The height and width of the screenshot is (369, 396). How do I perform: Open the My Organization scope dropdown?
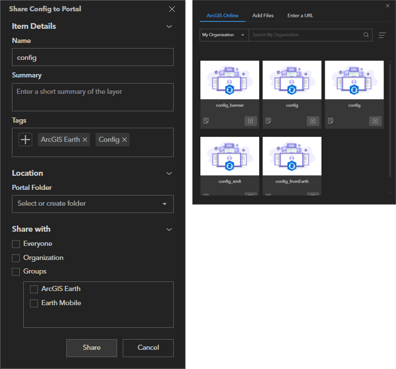click(x=224, y=35)
